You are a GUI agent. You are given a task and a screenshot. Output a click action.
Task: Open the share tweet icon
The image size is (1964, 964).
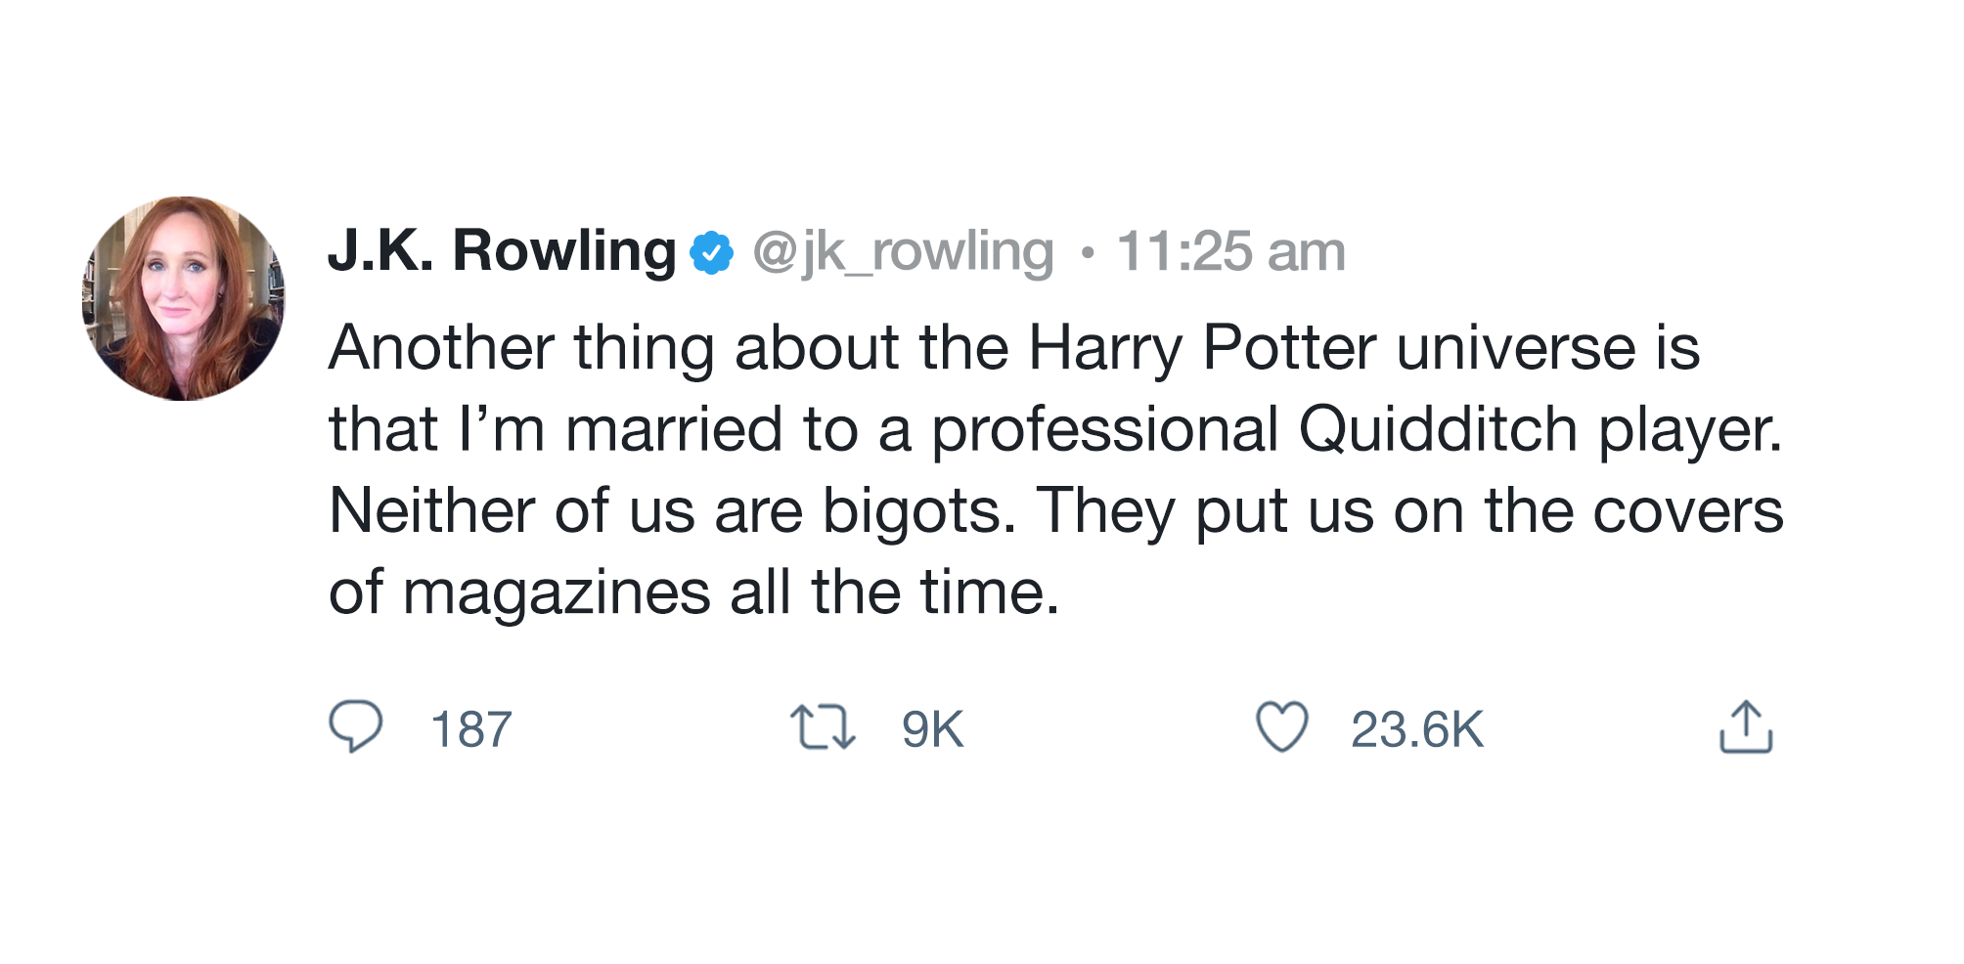pyautogui.click(x=1746, y=727)
